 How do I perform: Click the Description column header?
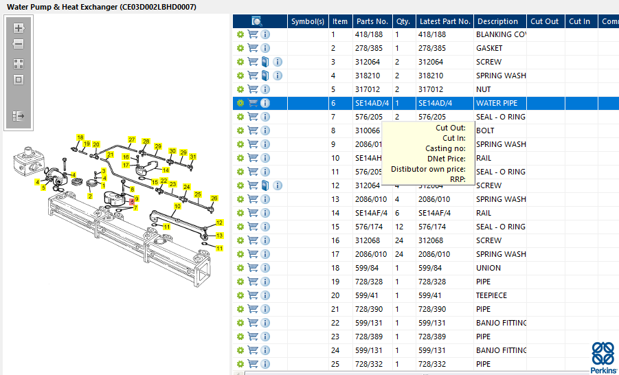click(x=498, y=21)
